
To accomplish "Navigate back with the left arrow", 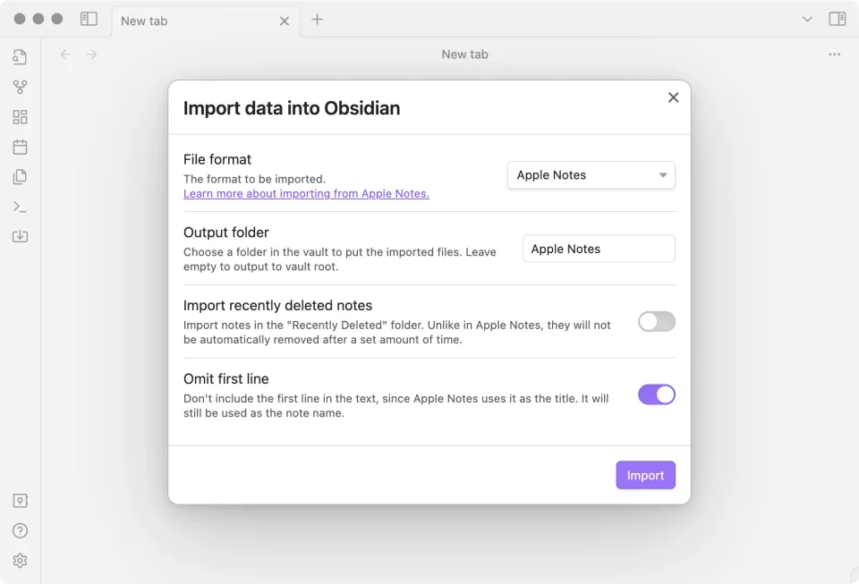I will click(x=65, y=55).
